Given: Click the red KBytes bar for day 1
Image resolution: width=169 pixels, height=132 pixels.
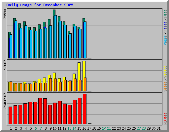Looking at the screenshot, I should coord(10,115).
